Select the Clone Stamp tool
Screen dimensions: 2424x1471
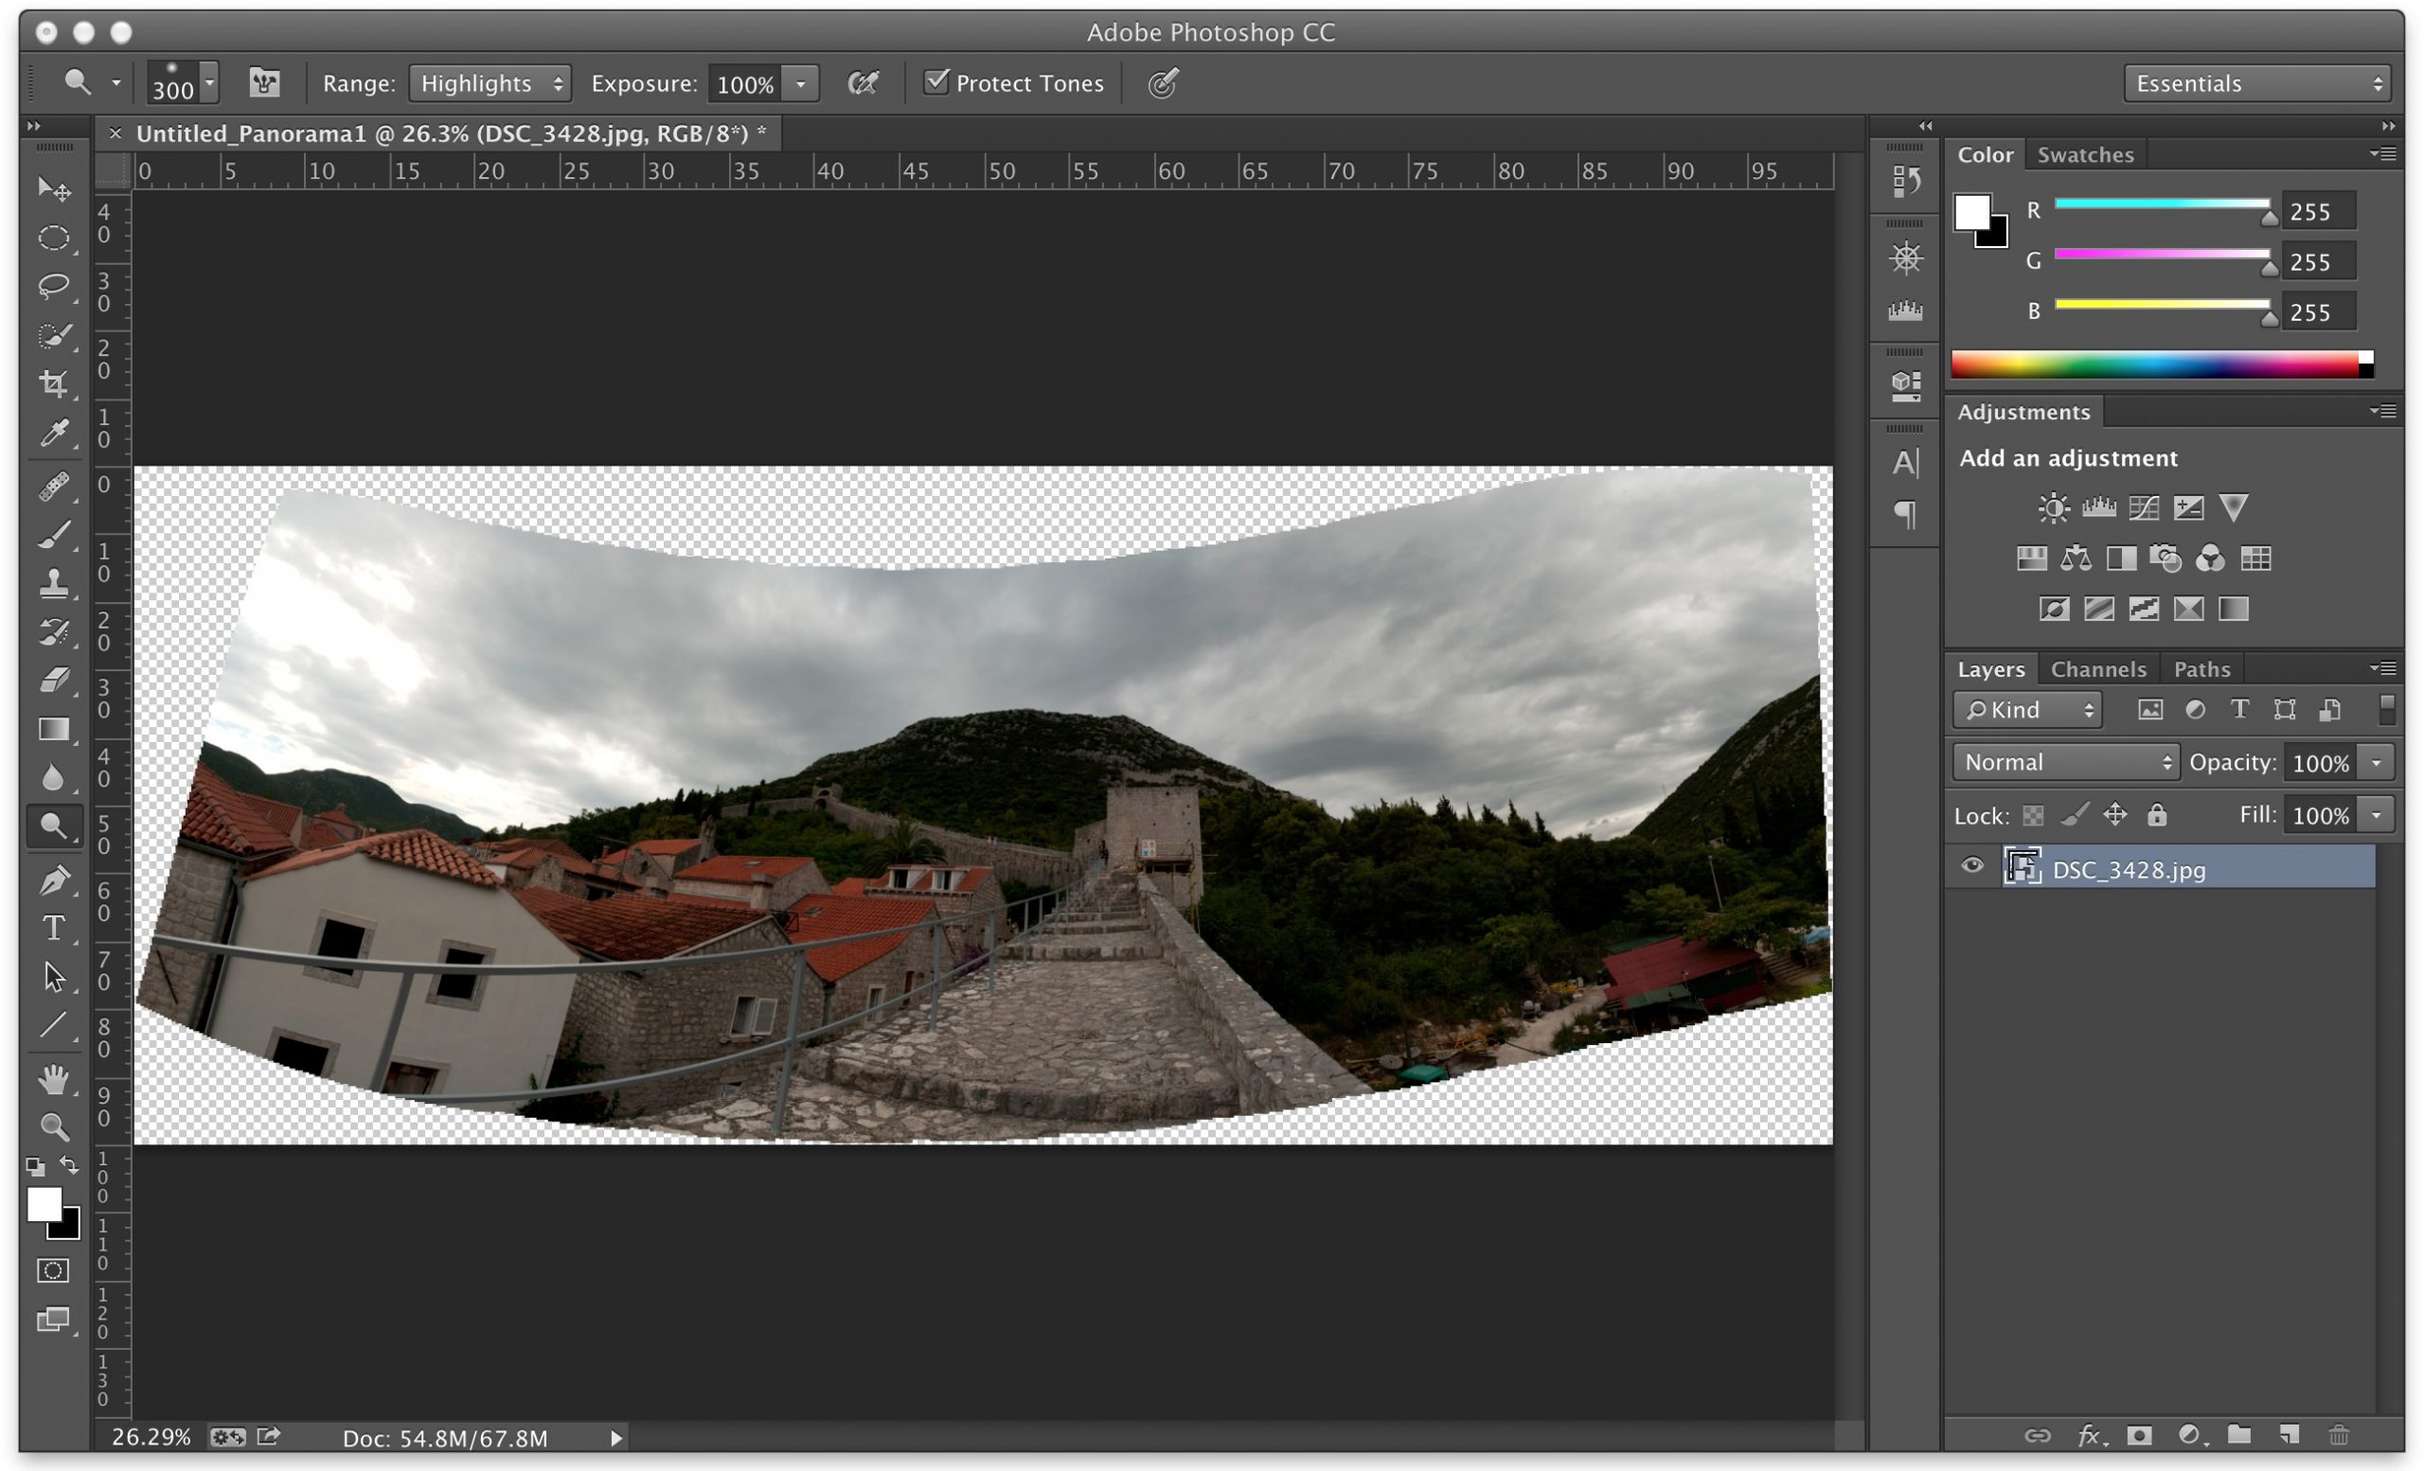(x=54, y=583)
